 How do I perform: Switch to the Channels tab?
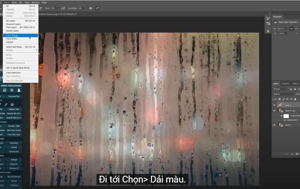pos(285,84)
